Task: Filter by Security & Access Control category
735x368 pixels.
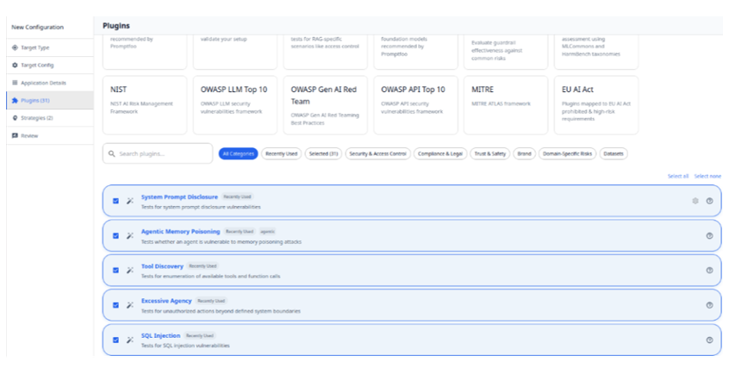Action: [377, 153]
